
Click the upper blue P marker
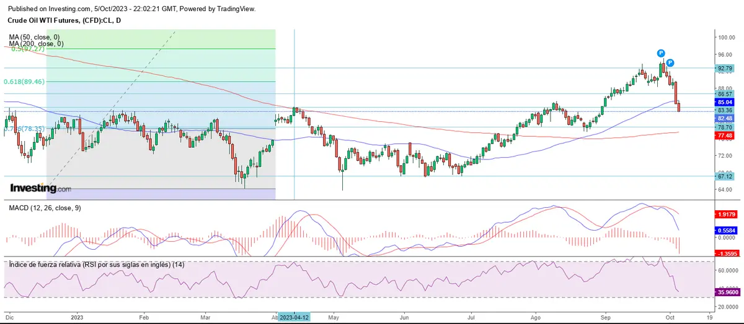(x=662, y=54)
